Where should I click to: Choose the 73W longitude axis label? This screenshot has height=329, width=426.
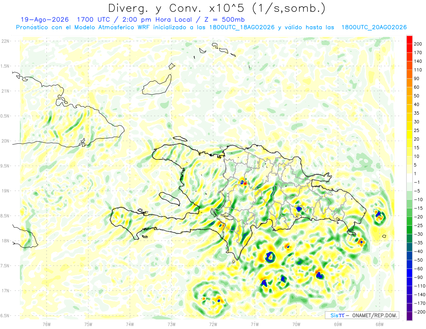[x=171, y=324]
